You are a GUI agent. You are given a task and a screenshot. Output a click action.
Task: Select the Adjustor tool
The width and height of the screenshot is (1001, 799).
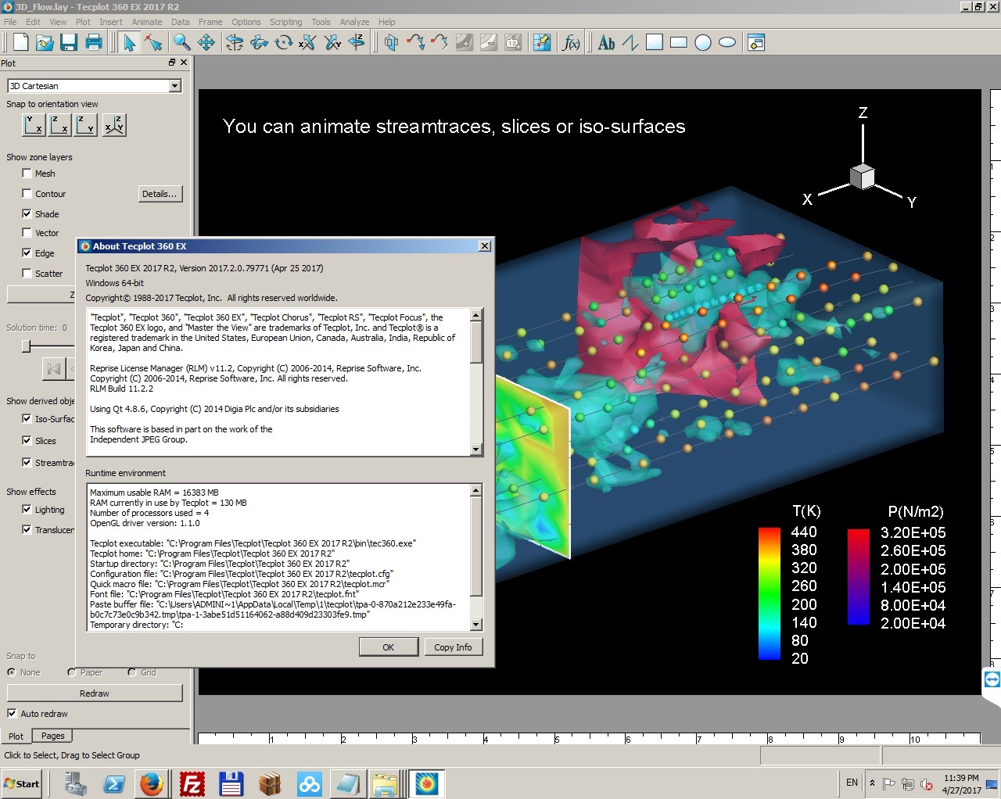pyautogui.click(x=153, y=43)
